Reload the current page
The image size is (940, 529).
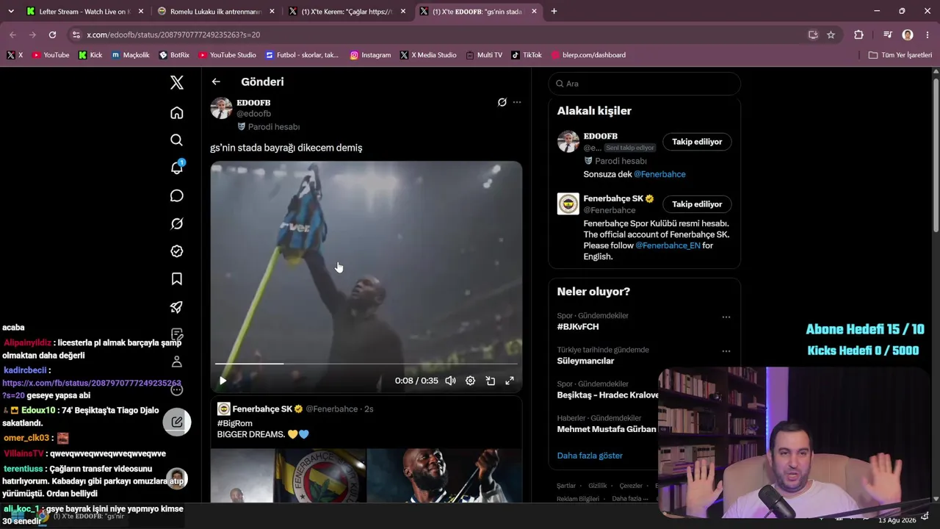52,35
